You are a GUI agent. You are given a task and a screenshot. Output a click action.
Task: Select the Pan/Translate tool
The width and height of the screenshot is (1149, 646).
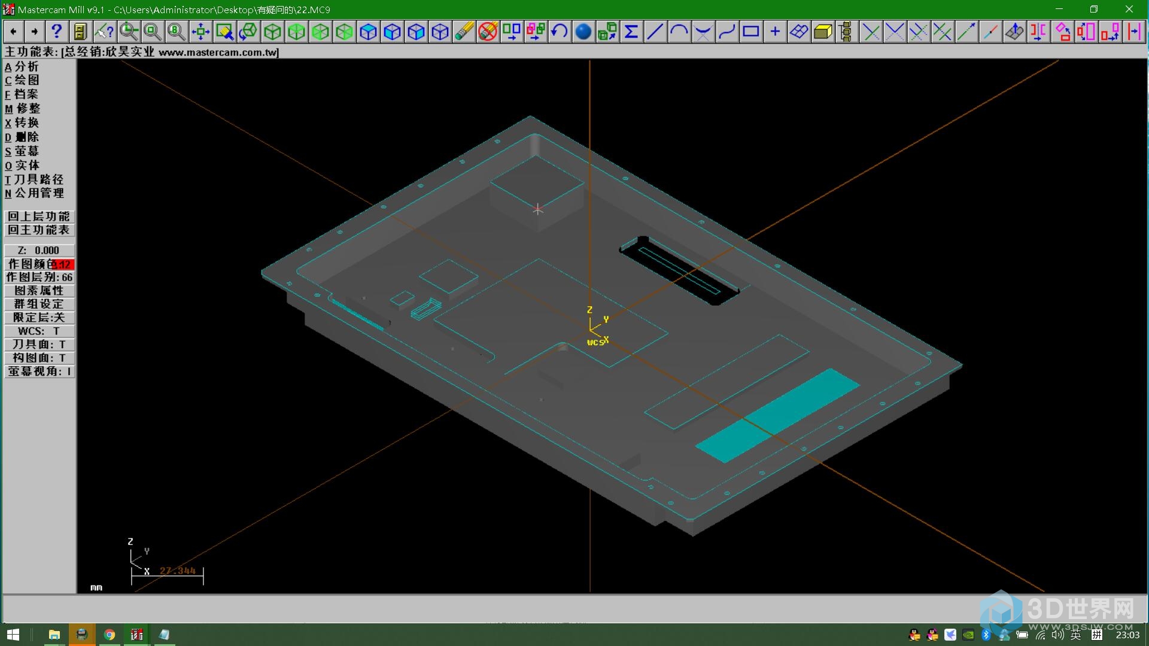pyautogui.click(x=200, y=31)
